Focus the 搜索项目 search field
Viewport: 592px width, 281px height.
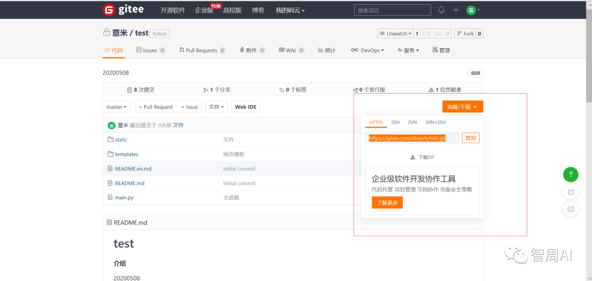(x=392, y=10)
